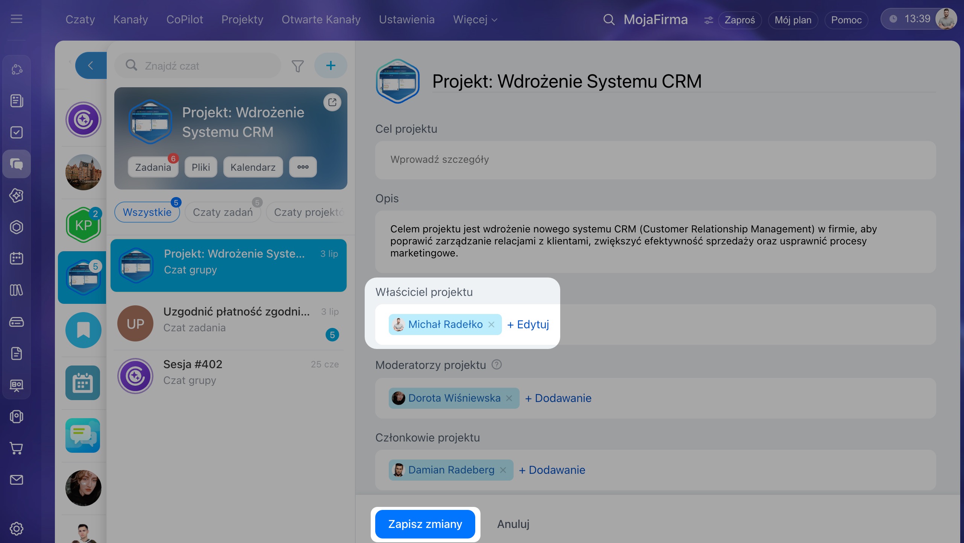
Task: Open the messenger chats icon in sidebar
Action: (17, 164)
